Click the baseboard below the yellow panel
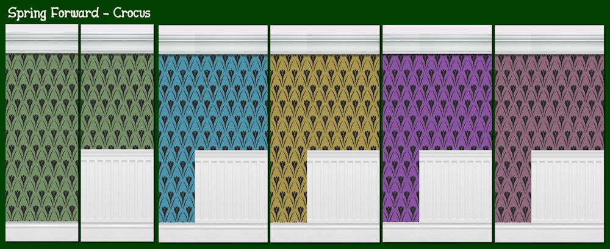 (x=325, y=233)
